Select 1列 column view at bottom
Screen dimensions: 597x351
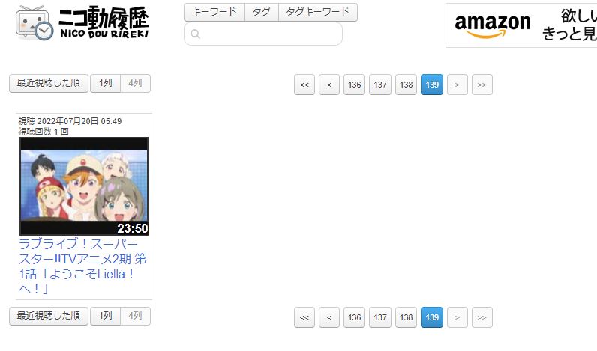pyautogui.click(x=106, y=316)
